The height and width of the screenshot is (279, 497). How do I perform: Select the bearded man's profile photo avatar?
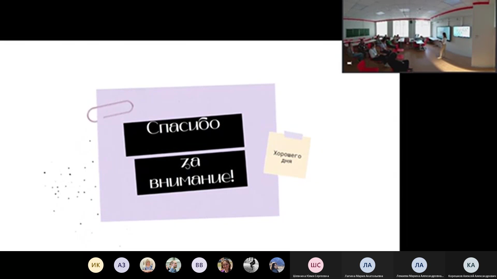click(x=173, y=265)
